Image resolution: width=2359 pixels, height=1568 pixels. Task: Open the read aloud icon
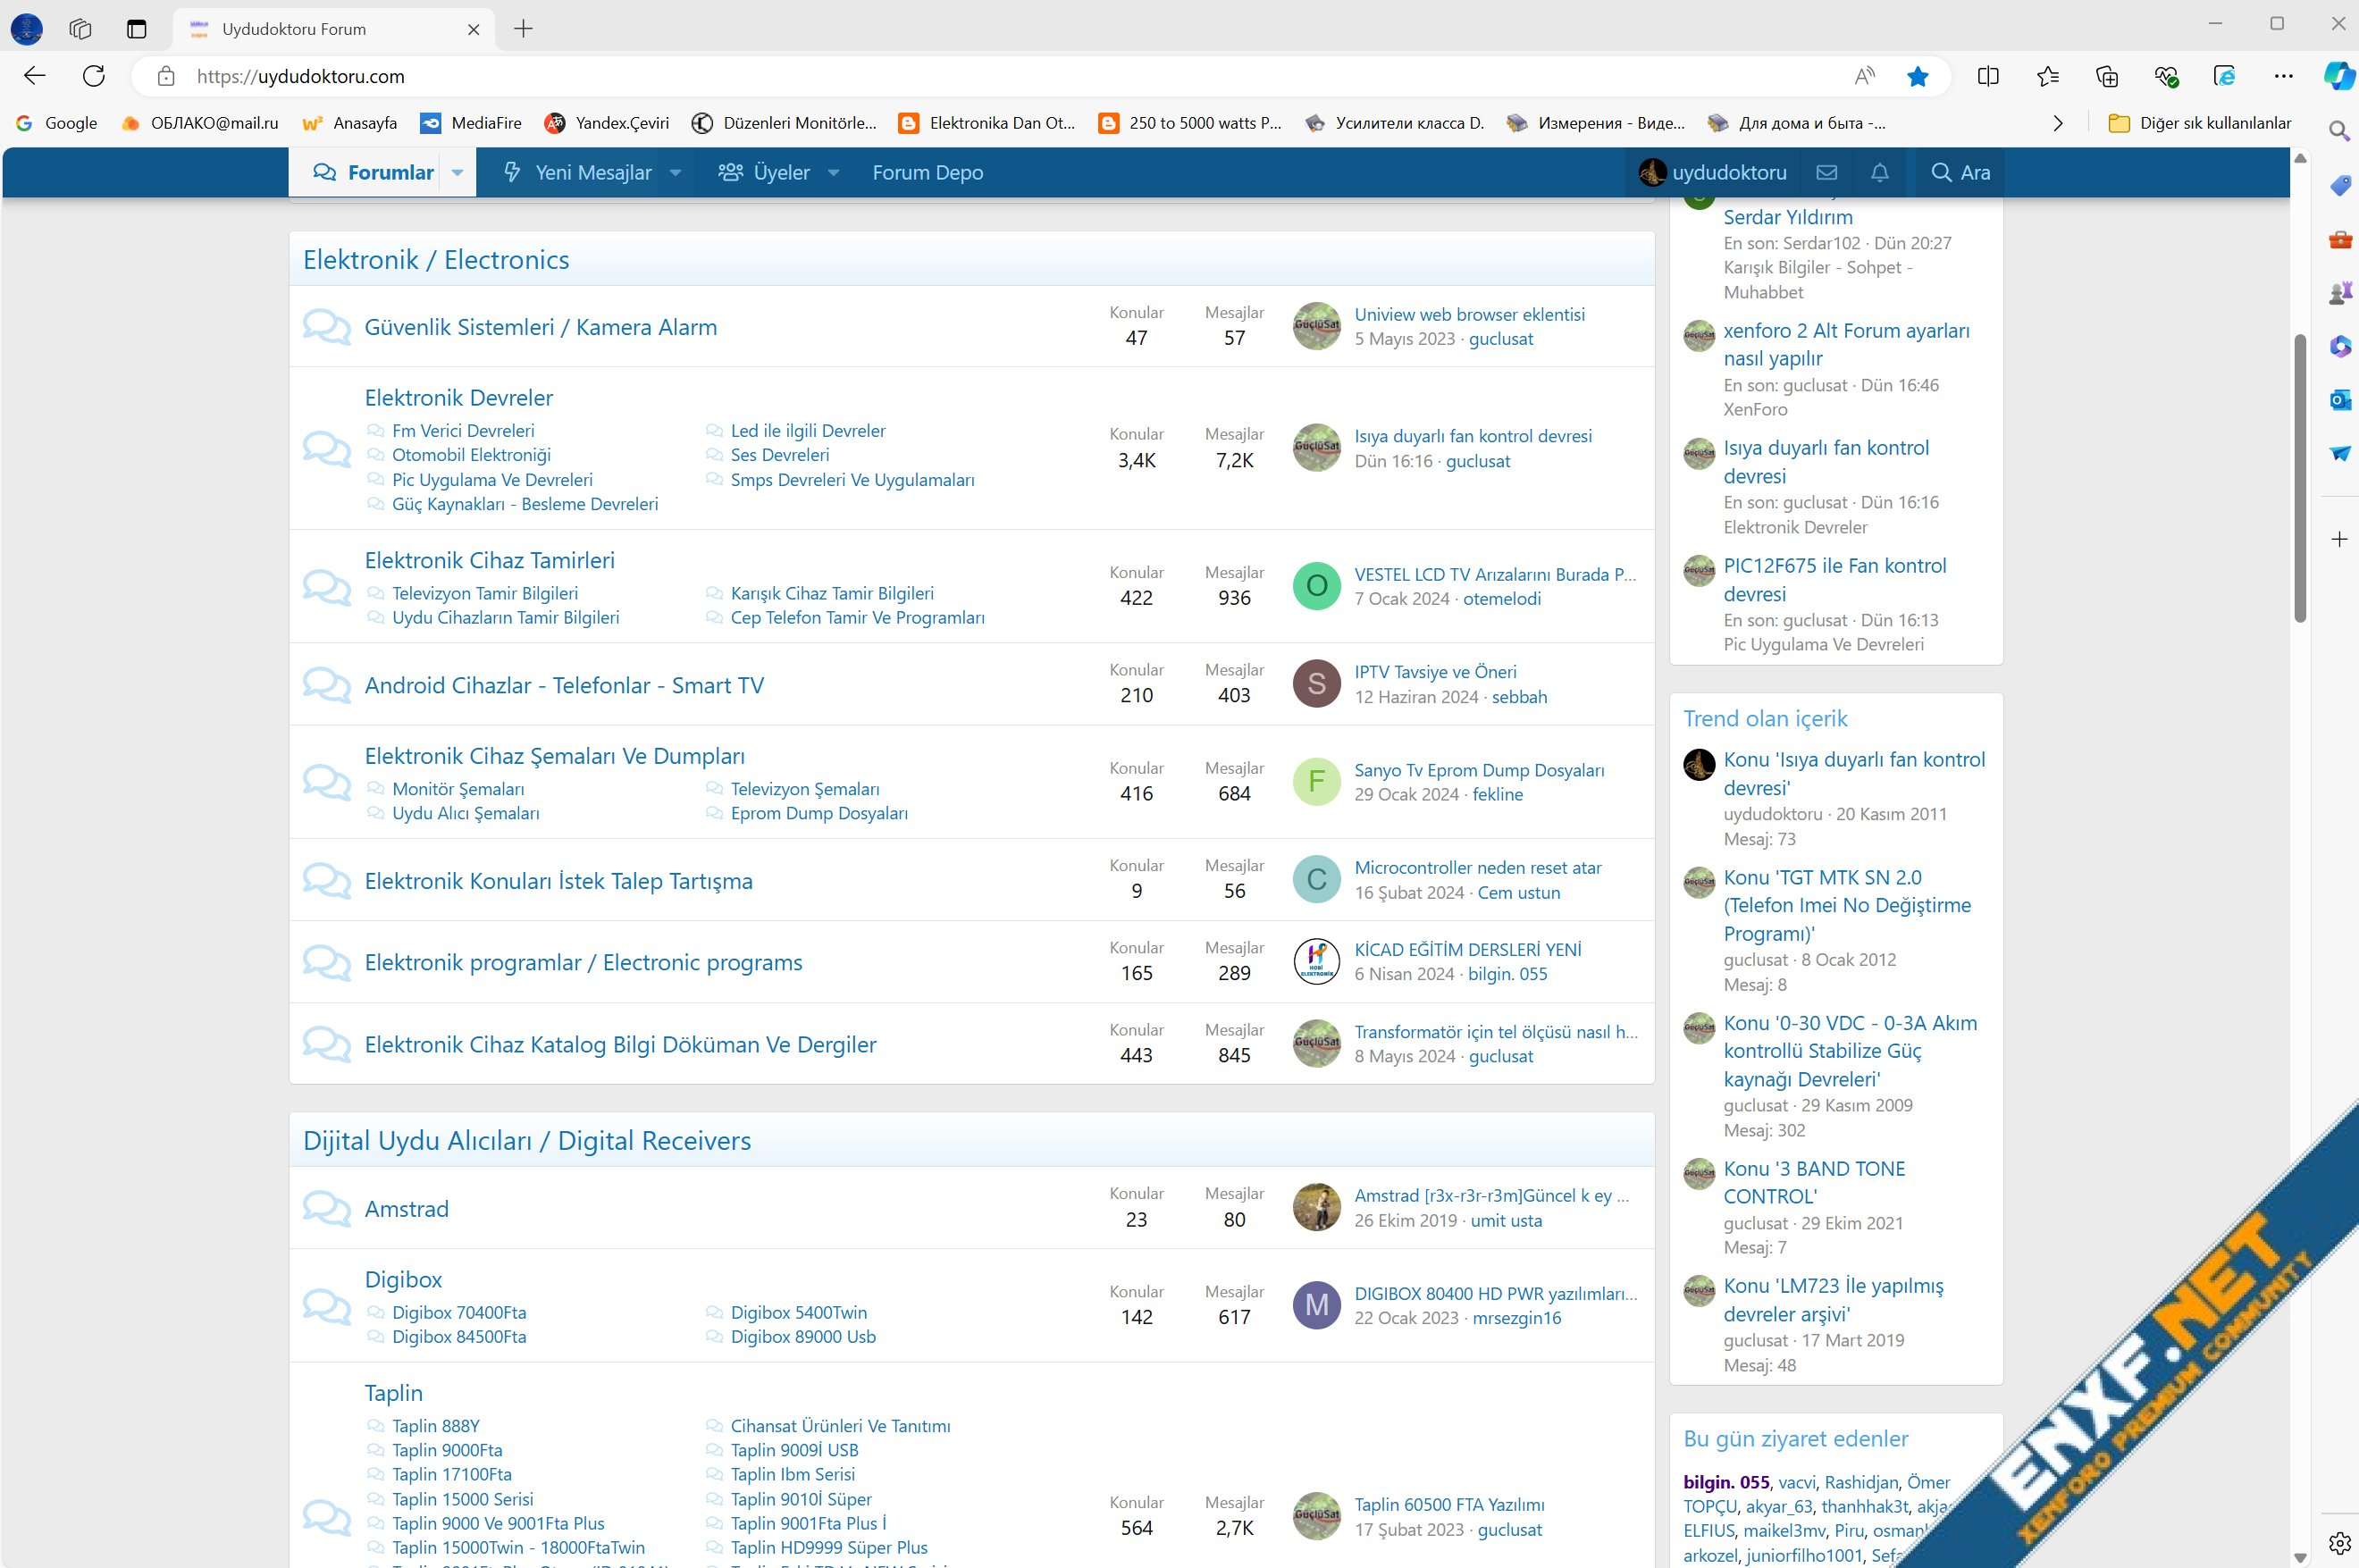click(x=1864, y=76)
